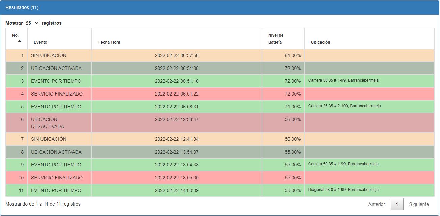Click the Resultados (11) panel header
This screenshot has height=216, width=440.
click(22, 7)
